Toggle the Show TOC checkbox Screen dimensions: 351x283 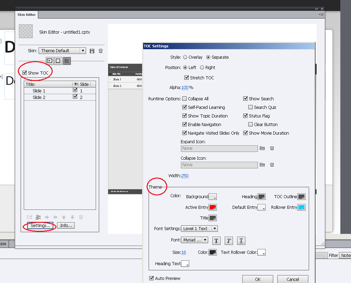[x=24, y=72]
